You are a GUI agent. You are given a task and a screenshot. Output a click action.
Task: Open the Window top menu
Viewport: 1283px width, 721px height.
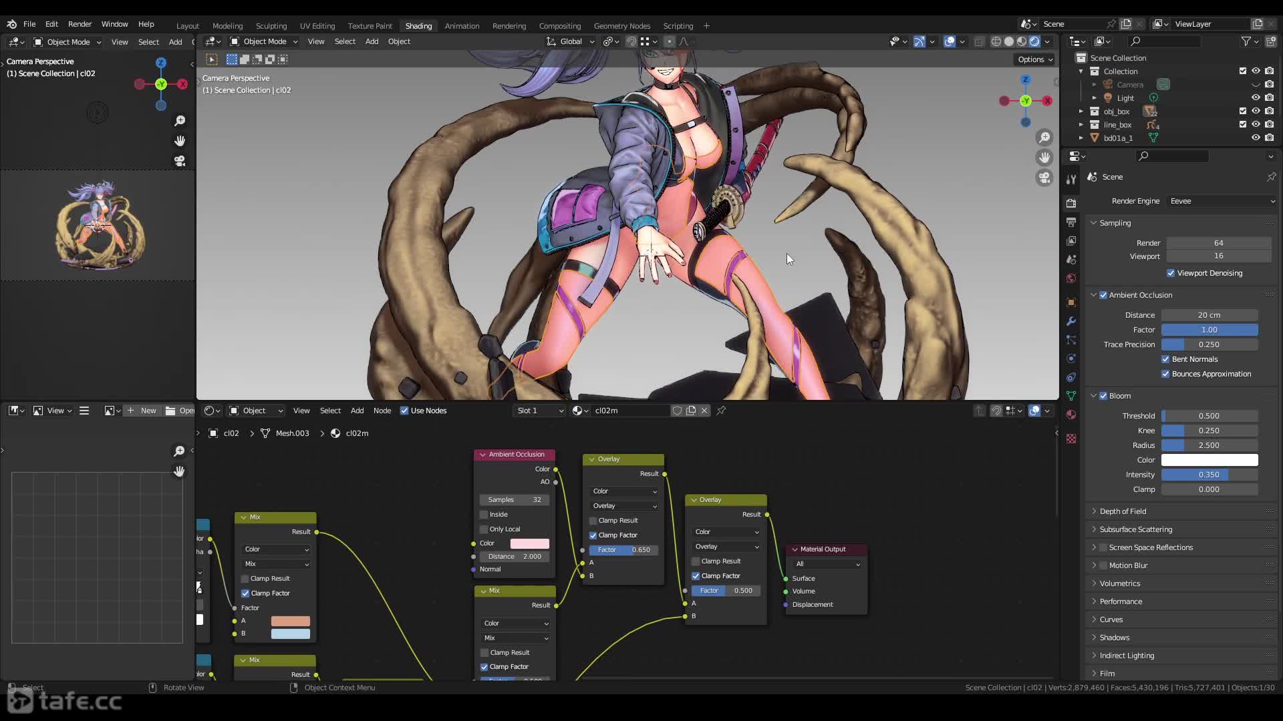(x=114, y=24)
